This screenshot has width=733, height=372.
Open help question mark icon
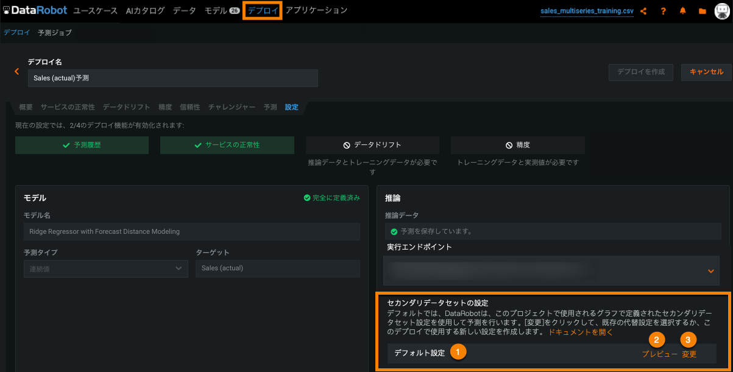tap(663, 11)
